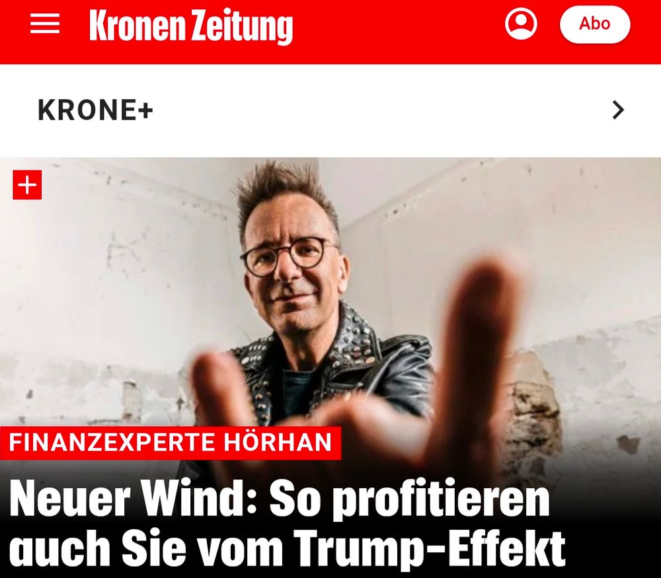
Task: Open the hamburger navigation menu
Action: [45, 23]
